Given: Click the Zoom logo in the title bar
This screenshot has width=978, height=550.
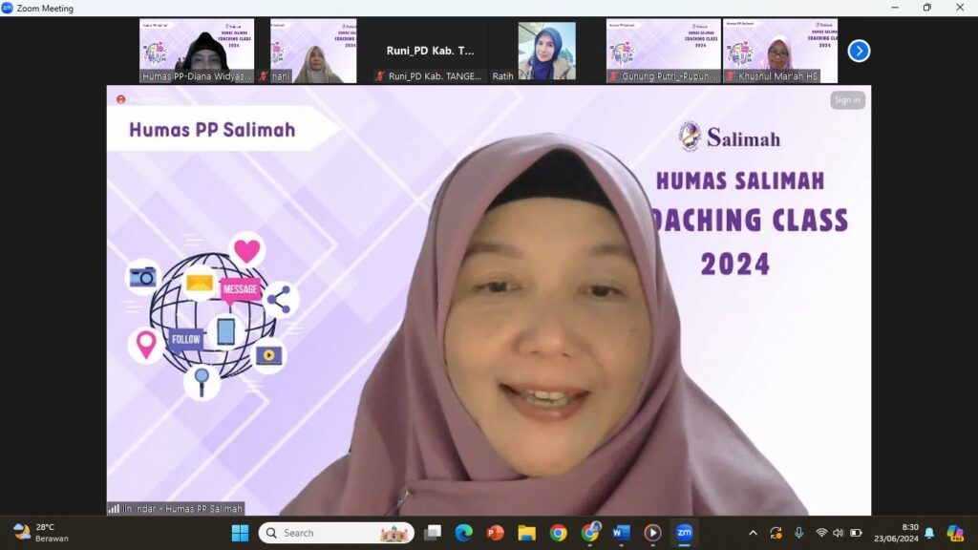Looking at the screenshot, I should pyautogui.click(x=7, y=8).
